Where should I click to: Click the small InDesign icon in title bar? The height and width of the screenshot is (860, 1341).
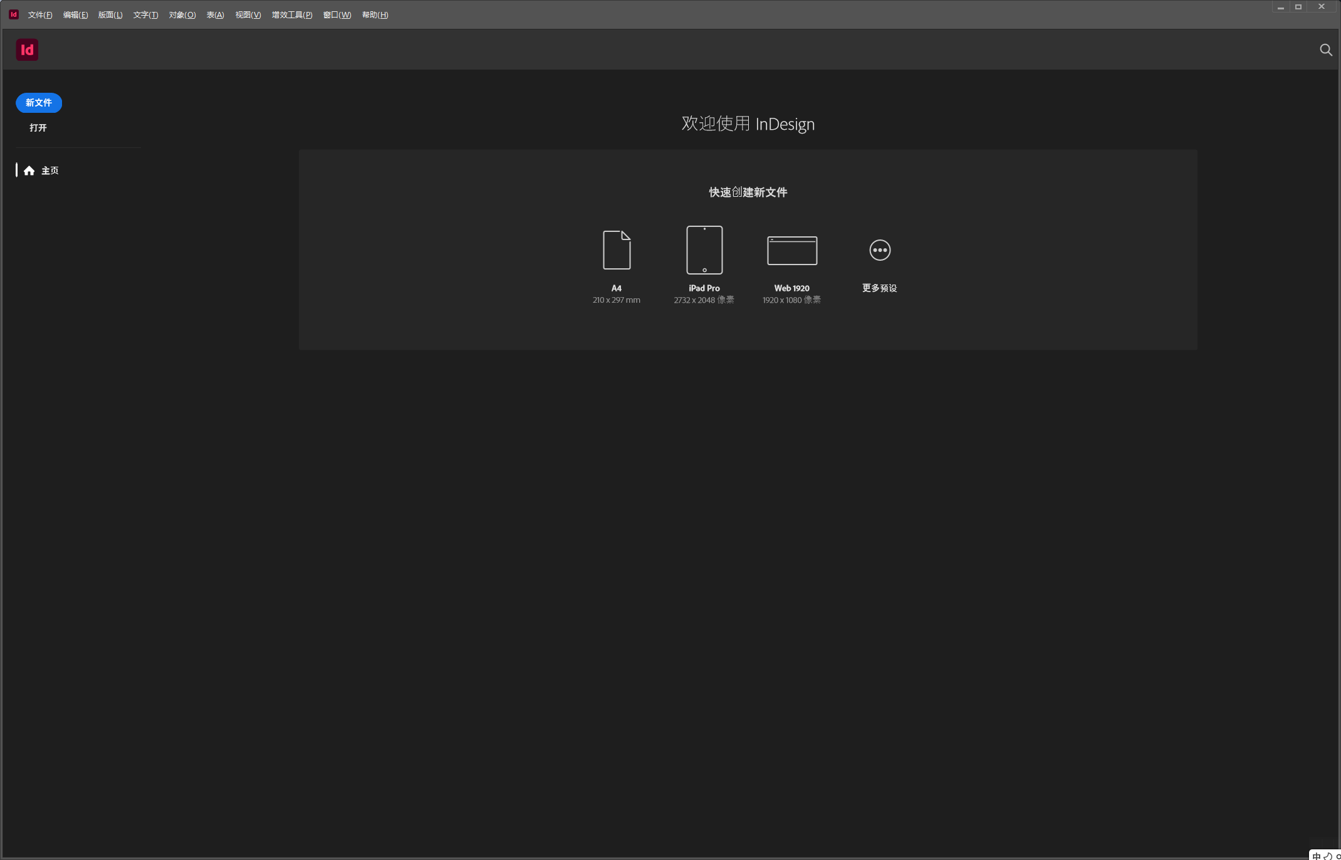13,14
